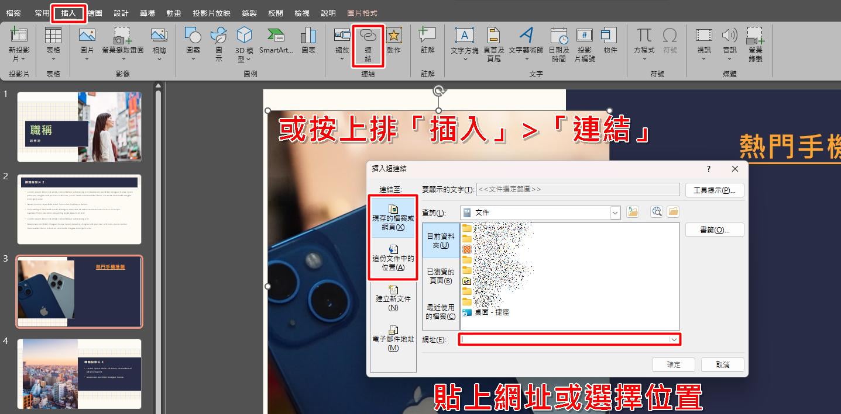Screen dimensions: 841x414
Task: Expand the 查詢 文件 folder dropdown
Action: tap(615, 213)
